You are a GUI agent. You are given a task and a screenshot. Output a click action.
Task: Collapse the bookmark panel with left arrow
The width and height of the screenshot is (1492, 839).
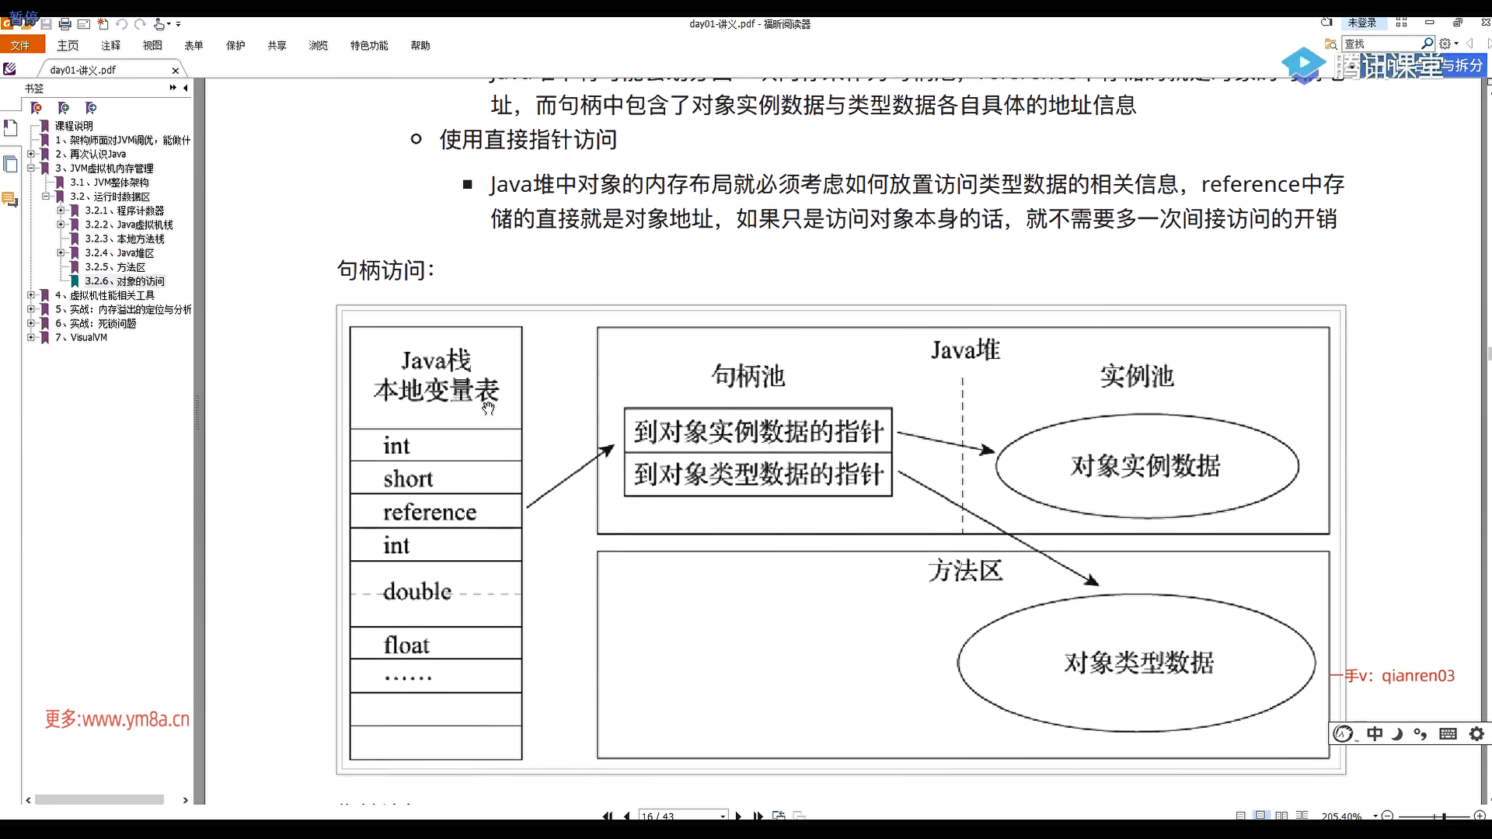(x=186, y=88)
